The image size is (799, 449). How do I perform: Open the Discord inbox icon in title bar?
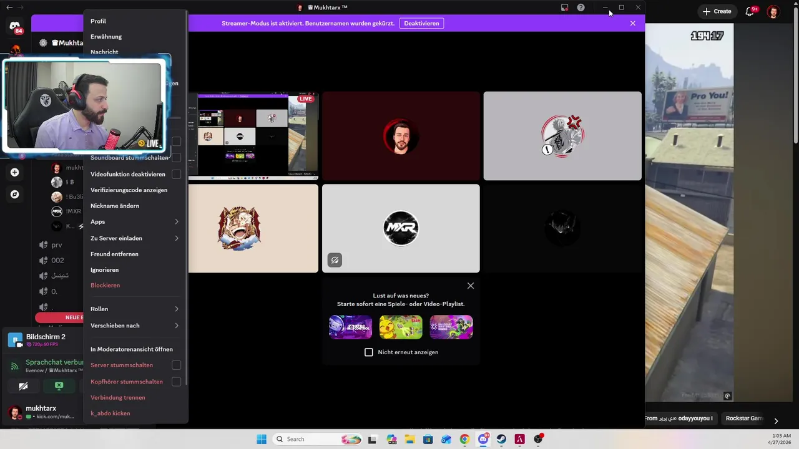point(564,7)
